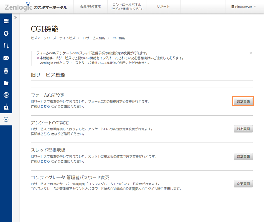Click 設定画面 button for フォームCGI設定
Viewport: 264px width, 222px height.
pos(243,101)
